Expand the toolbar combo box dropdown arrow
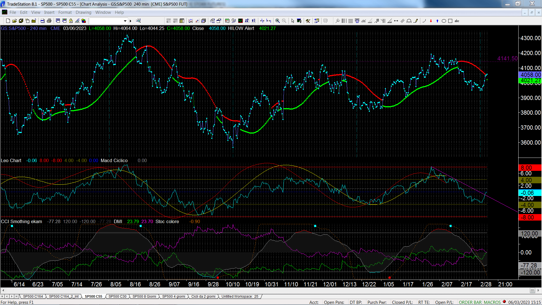 (125, 21)
